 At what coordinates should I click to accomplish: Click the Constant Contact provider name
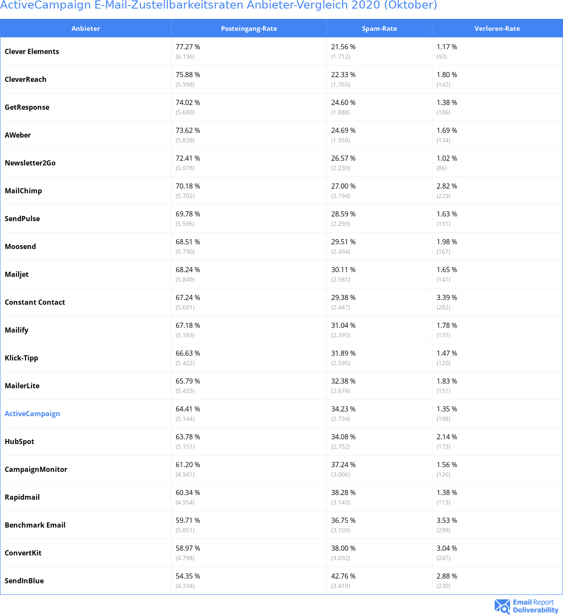tap(35, 302)
